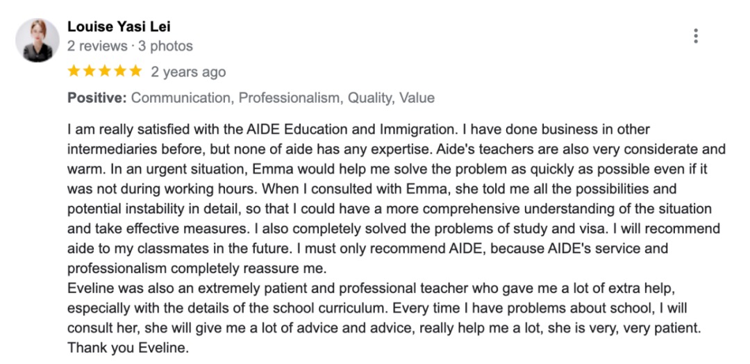Select the "Communication" positive attribute

(x=181, y=98)
